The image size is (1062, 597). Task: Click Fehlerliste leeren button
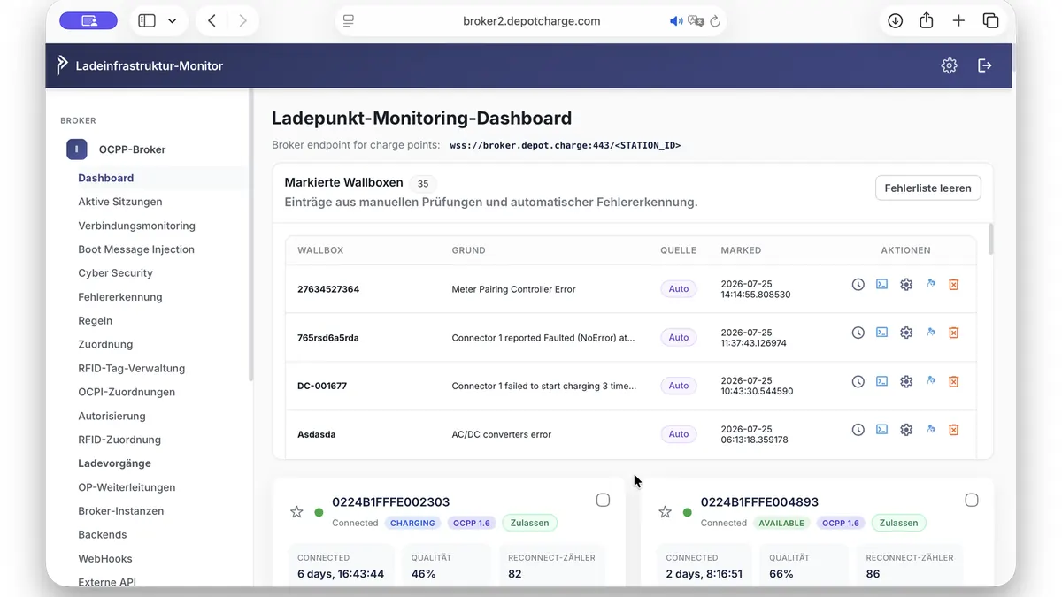point(927,188)
